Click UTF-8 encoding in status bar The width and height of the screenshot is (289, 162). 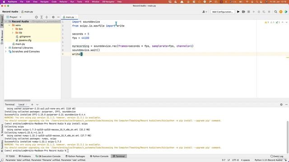click(x=235, y=160)
